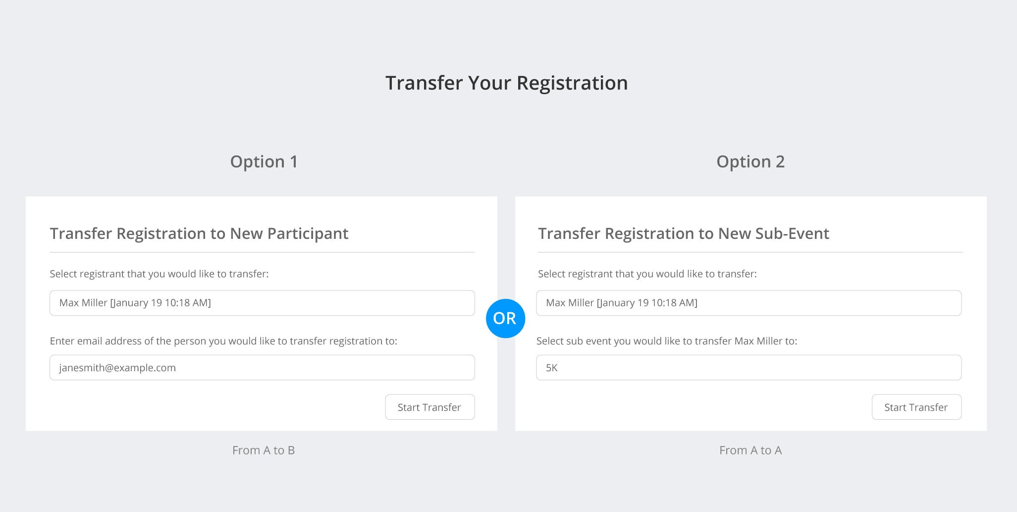Image resolution: width=1017 pixels, height=512 pixels.
Task: Click the Select sub event label
Action: (x=666, y=341)
